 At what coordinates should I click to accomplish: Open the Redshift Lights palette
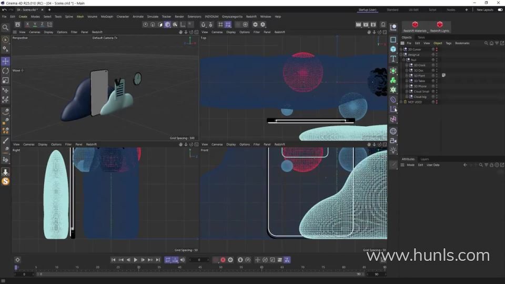(439, 27)
